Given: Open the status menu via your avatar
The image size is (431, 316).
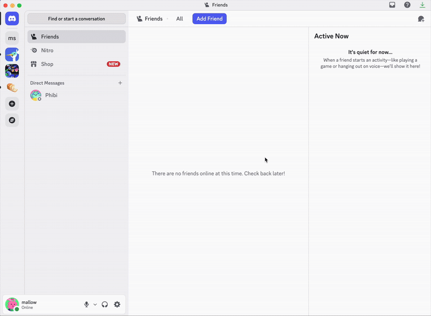Looking at the screenshot, I should pos(12,304).
